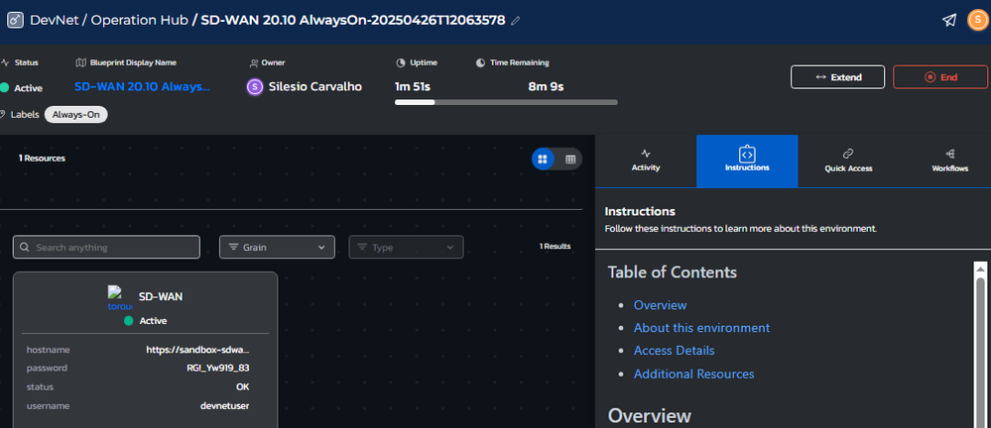Viewport: 991px width, 428px height.
Task: Click the Always-On label chip
Action: coord(75,115)
